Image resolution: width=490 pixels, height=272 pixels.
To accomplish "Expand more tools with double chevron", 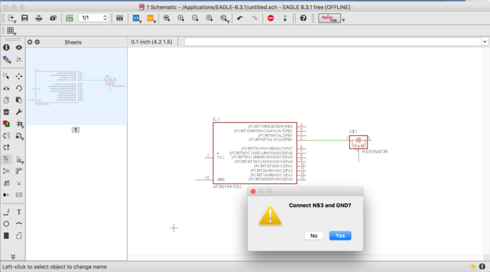I will [x=13, y=256].
